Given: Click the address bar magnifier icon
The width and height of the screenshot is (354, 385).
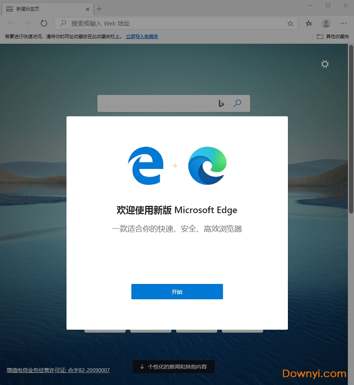Looking at the screenshot, I should pyautogui.click(x=63, y=23).
